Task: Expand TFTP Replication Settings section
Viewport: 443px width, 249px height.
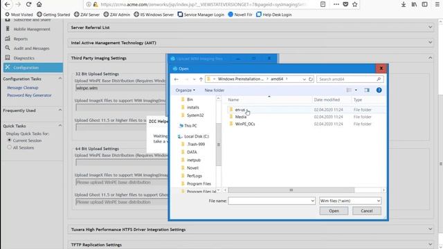Action: tap(430, 244)
